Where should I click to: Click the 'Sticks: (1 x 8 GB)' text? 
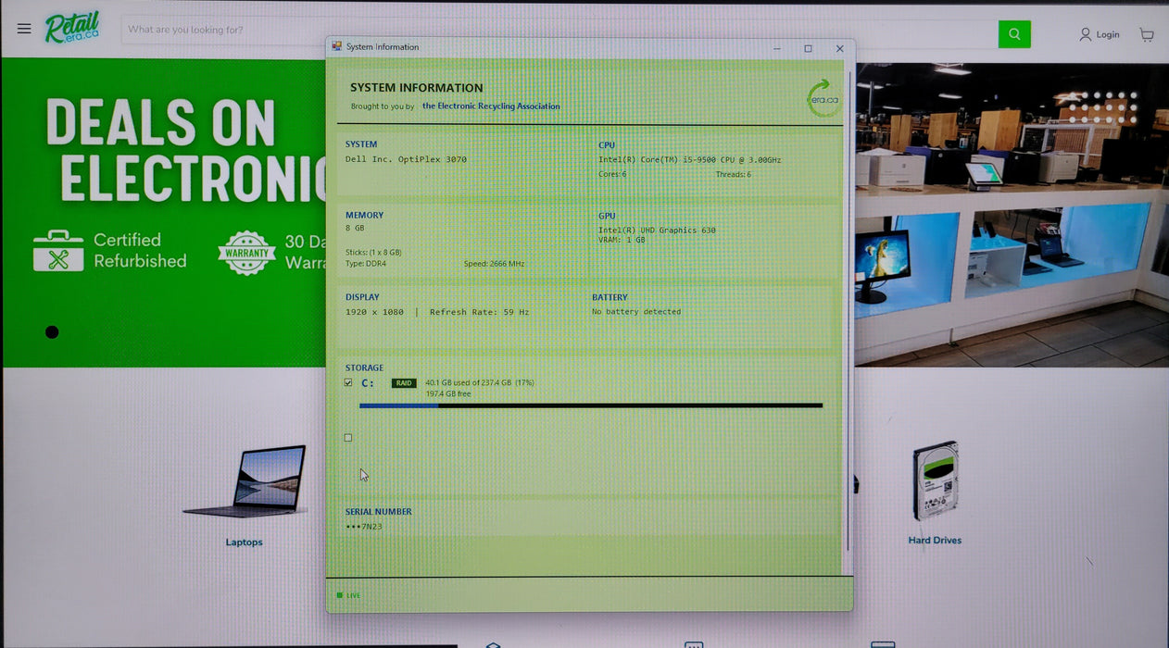pos(373,253)
